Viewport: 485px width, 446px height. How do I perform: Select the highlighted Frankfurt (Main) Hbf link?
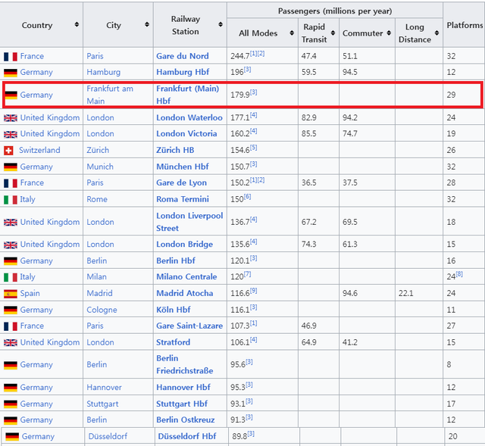tap(186, 89)
